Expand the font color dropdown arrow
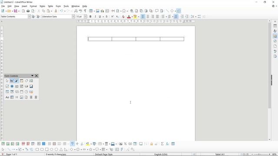Screen dimensions: 278x156 132,16
